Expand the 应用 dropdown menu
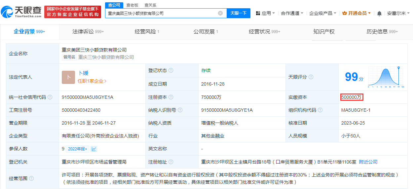The height and width of the screenshot is (189, 413). [274, 13]
